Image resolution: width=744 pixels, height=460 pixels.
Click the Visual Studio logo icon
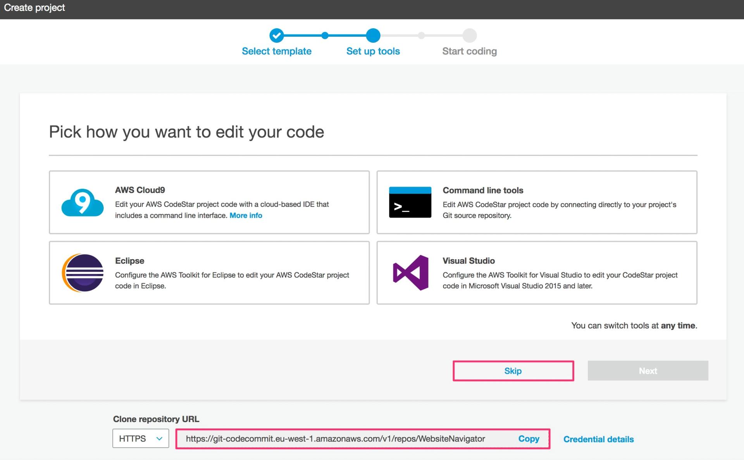[411, 273]
